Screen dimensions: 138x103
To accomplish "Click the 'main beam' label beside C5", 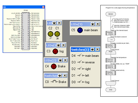I will 91,30.
